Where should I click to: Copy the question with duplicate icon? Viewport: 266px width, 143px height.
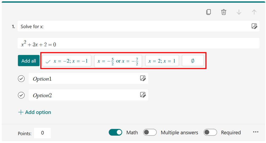[x=208, y=12]
